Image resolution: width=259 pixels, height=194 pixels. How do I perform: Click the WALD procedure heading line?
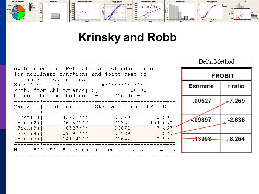point(87,69)
